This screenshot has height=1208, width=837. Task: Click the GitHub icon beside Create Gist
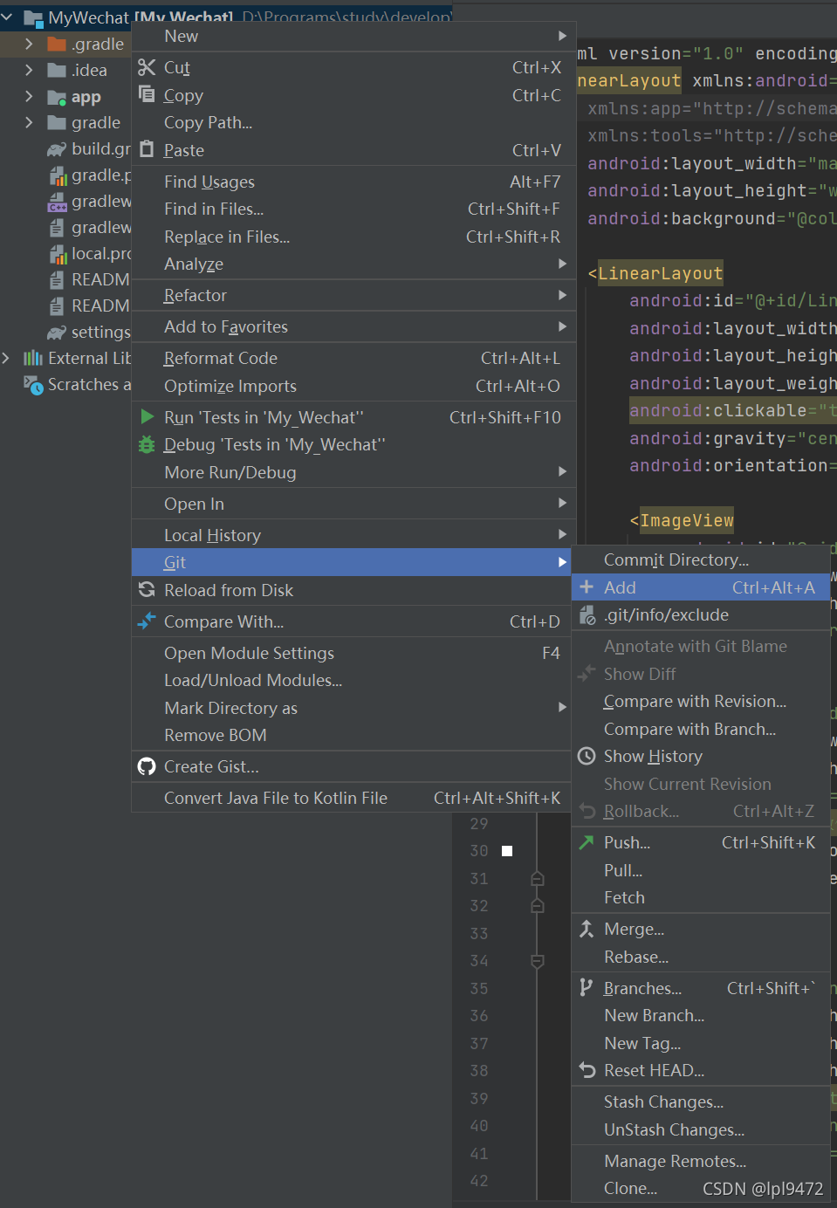(x=147, y=766)
